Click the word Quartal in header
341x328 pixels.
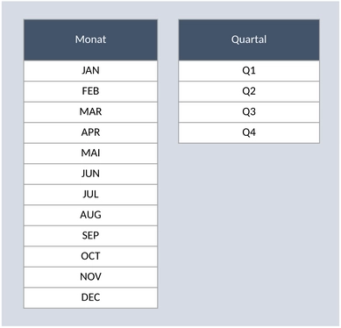click(249, 39)
